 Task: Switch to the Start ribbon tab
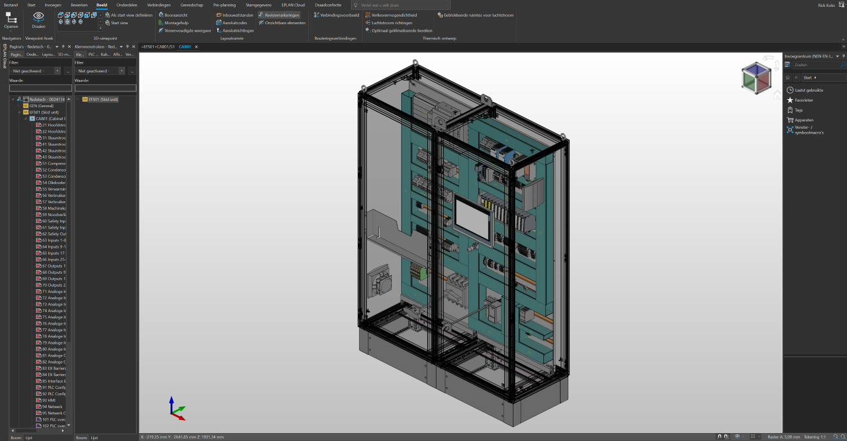31,4
